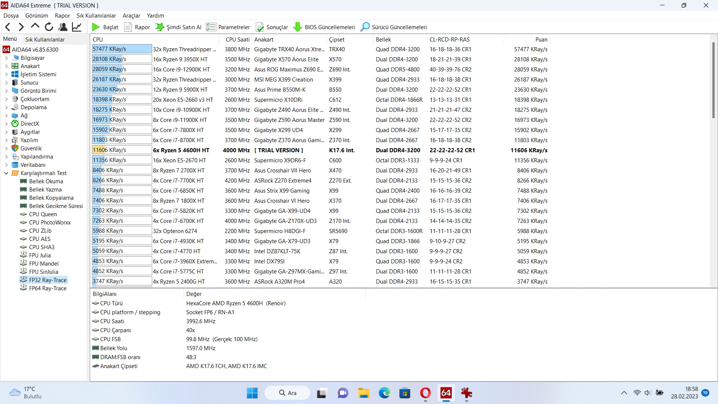Start benchmark with Başlat button
The width and height of the screenshot is (718, 404).
[105, 27]
